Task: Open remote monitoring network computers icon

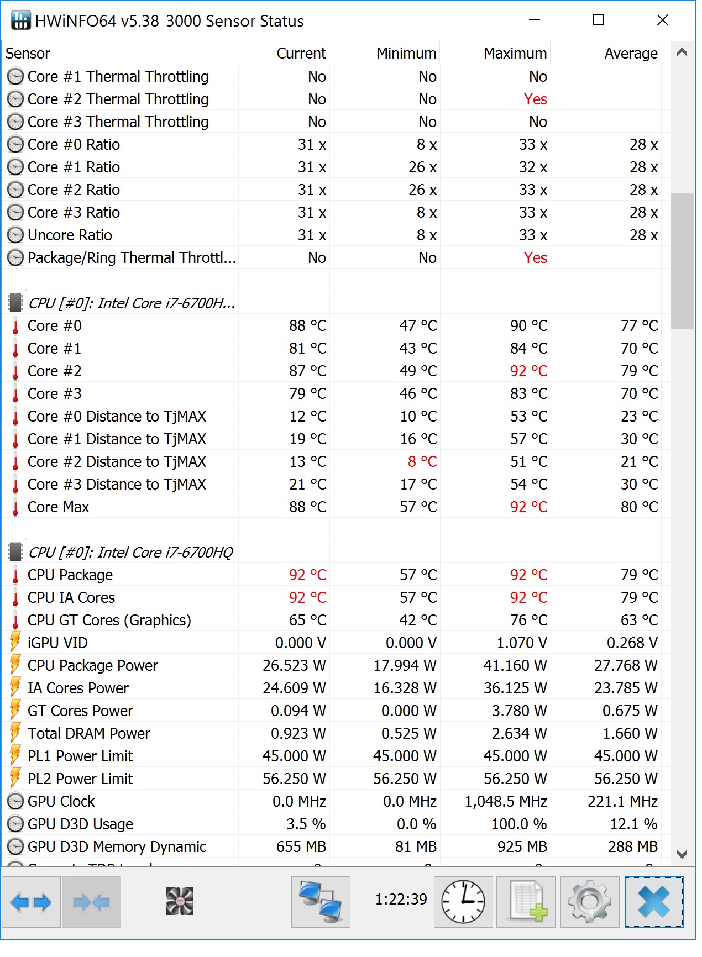Action: pos(321,902)
